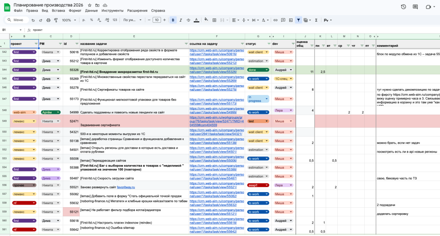Open the font dropdown По ум...

[132, 20]
